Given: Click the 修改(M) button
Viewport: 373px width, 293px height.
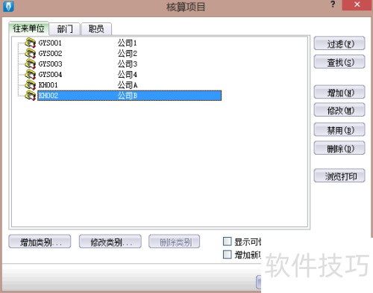Looking at the screenshot, I should pyautogui.click(x=339, y=110).
